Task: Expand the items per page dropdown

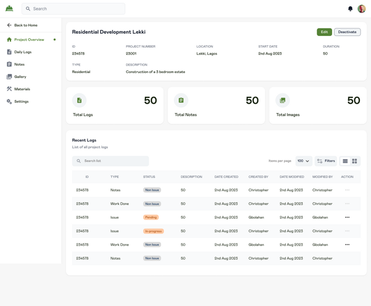Action: tap(303, 161)
